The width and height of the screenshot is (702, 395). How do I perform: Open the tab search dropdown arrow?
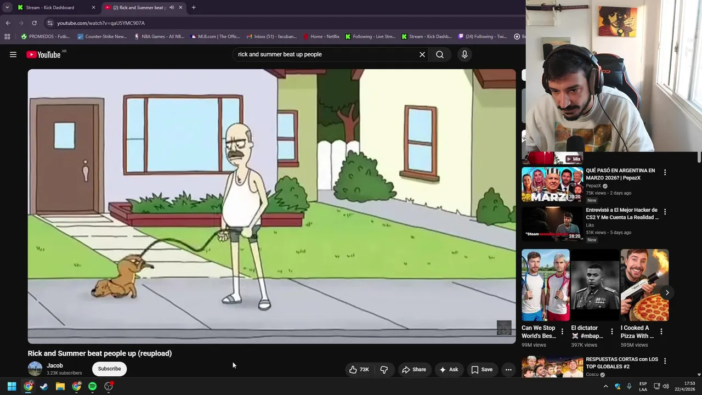pyautogui.click(x=7, y=7)
